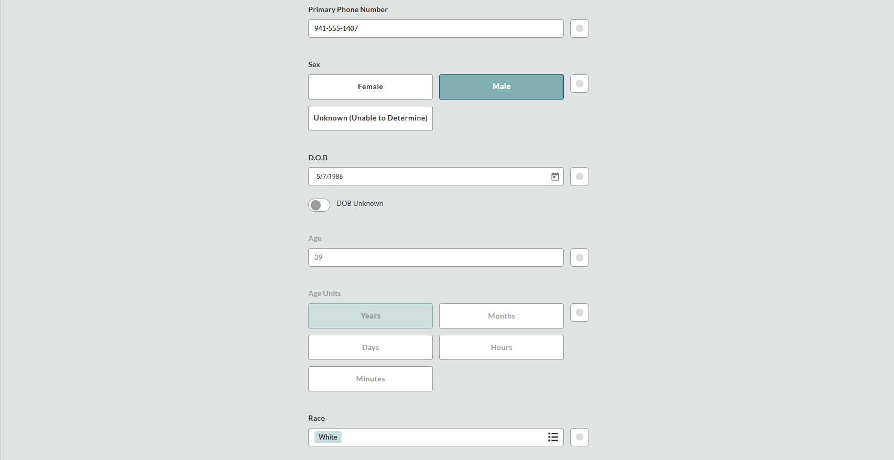The width and height of the screenshot is (894, 460).
Task: Choose Unknown (Unable to Determine) for Sex
Action: tap(370, 118)
